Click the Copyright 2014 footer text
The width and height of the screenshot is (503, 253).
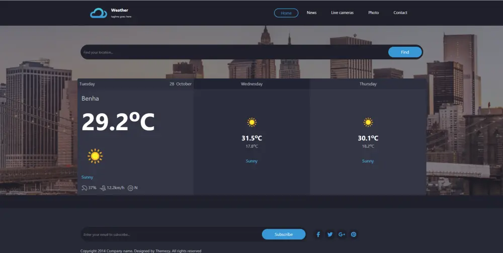[x=141, y=251]
